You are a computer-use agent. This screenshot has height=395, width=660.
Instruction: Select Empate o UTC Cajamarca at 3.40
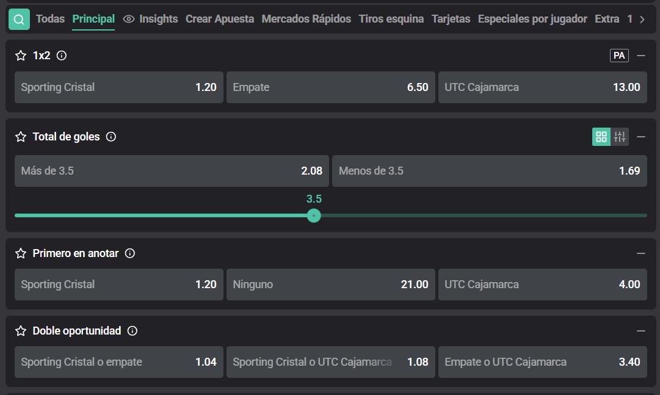click(x=543, y=362)
